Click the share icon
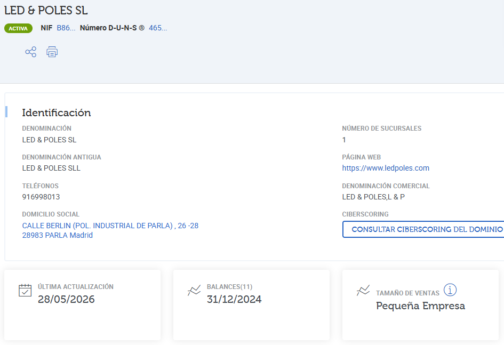Screen dimensions: 504x345 point(31,52)
